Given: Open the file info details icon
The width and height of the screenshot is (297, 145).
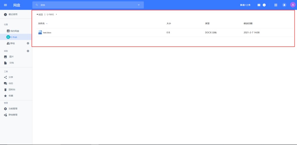Looking at the screenshot, I should 264,5.
